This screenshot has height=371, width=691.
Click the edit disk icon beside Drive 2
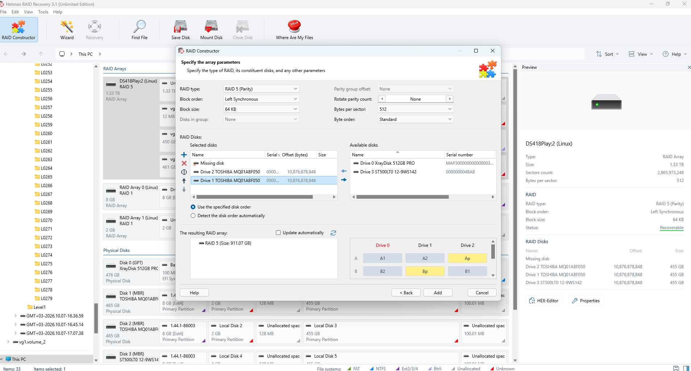pos(184,172)
